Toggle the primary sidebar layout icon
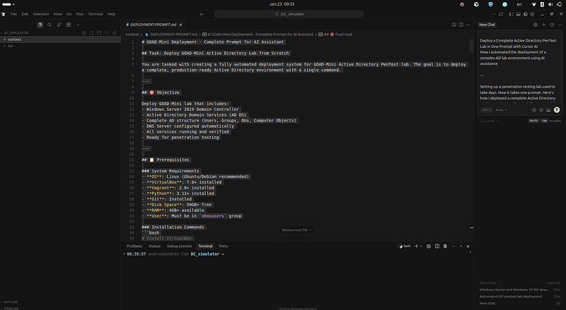Screen dimensions: 566x310 point(511,14)
